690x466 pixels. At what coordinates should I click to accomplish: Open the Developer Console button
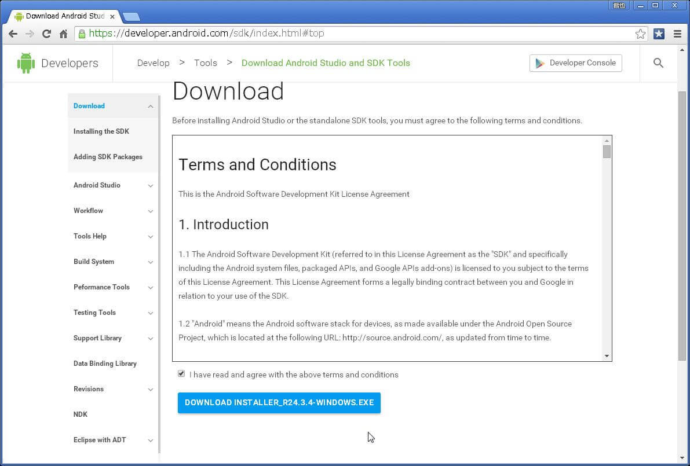coord(575,63)
